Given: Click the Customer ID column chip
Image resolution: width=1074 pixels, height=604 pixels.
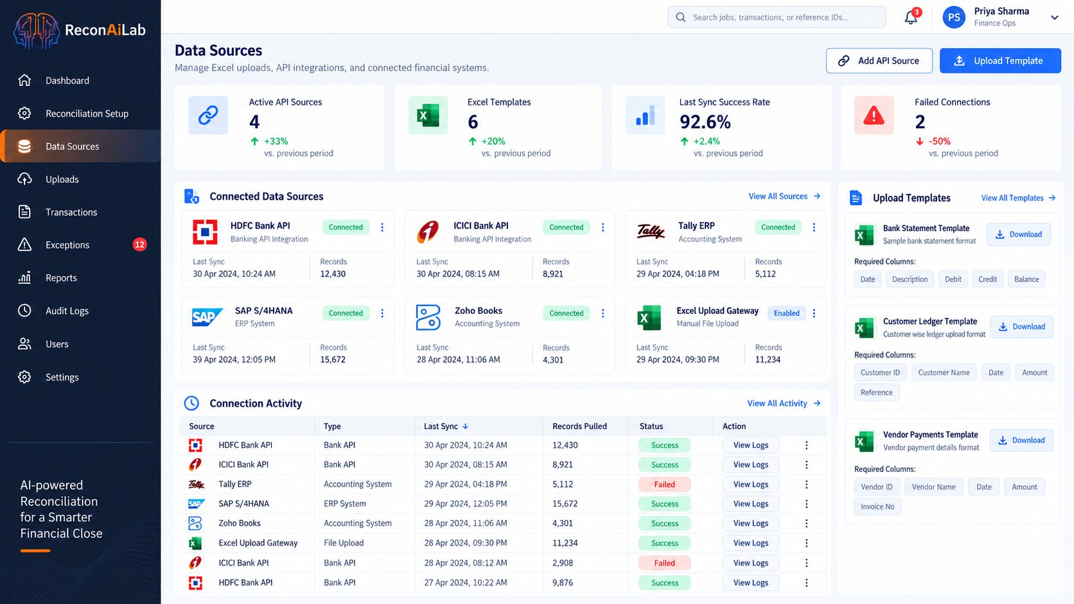Looking at the screenshot, I should point(880,373).
